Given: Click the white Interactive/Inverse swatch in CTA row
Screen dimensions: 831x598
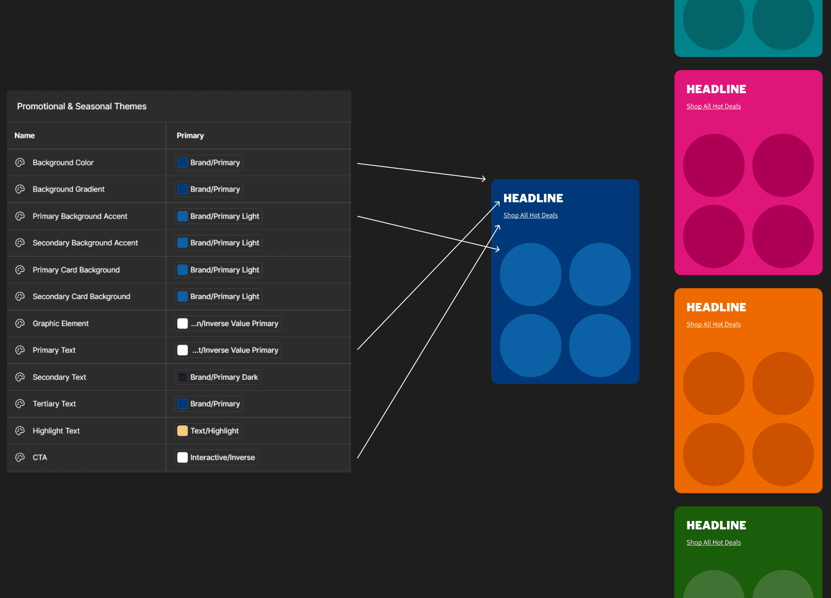Looking at the screenshot, I should coord(182,458).
